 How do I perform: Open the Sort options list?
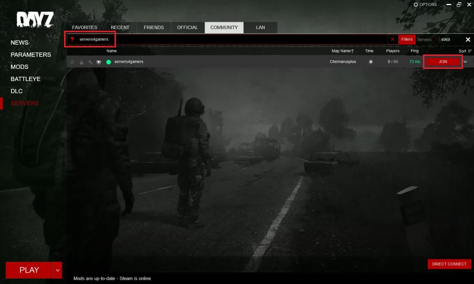coord(465,51)
